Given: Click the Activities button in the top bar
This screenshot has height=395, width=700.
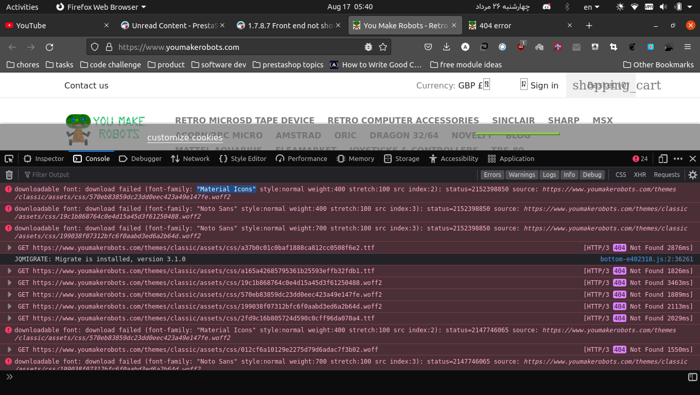Looking at the screenshot, I should coord(22,7).
